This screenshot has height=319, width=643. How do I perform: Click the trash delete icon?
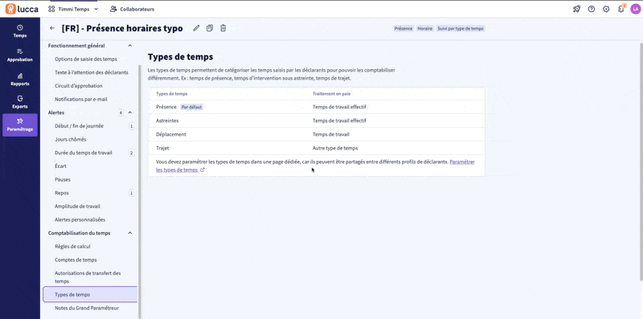coord(223,28)
